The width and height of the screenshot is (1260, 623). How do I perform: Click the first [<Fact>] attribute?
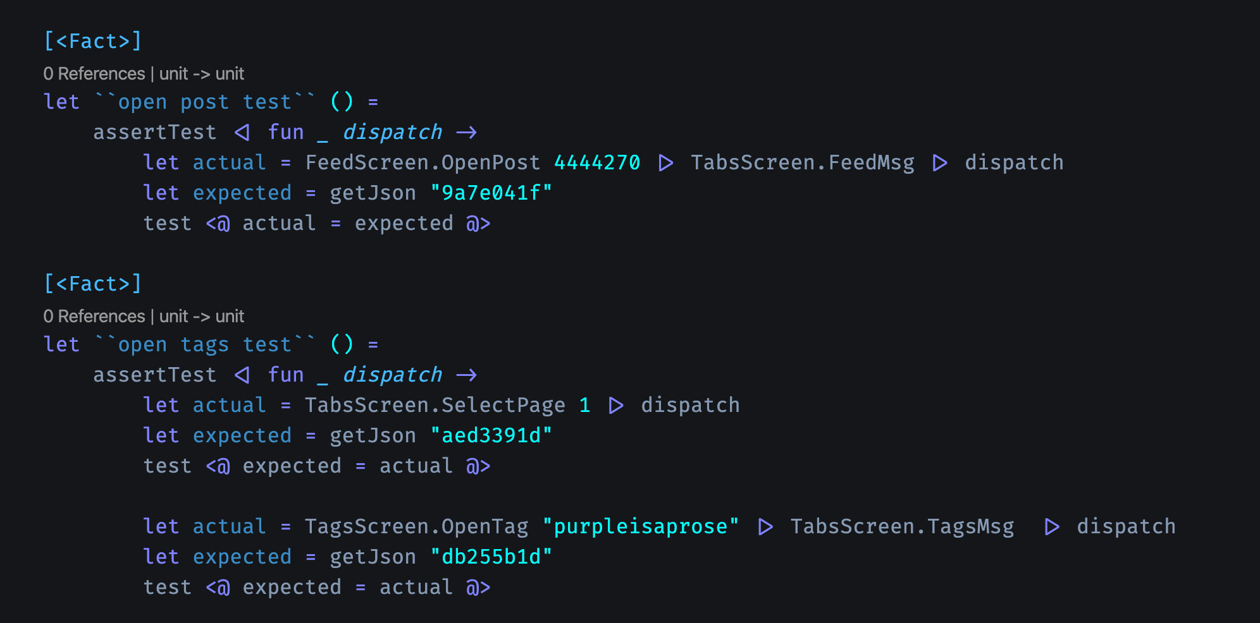coord(93,41)
